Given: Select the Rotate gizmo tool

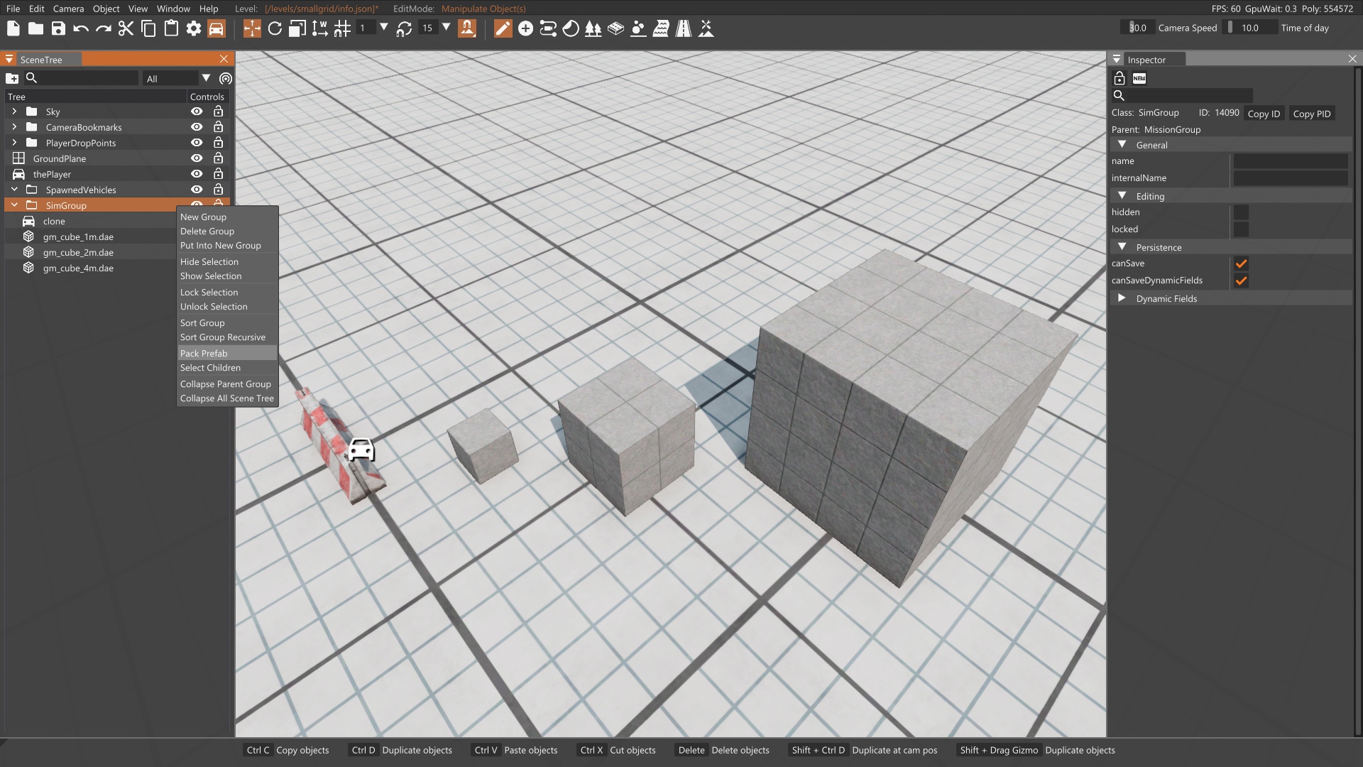Looking at the screenshot, I should point(275,28).
